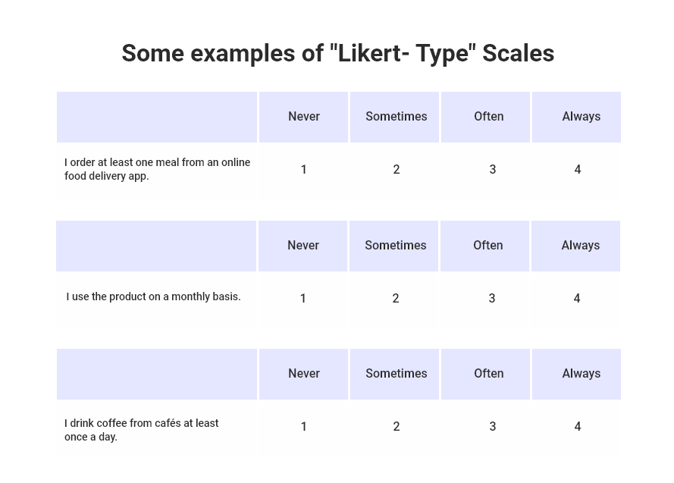Click the 'Often' header in the bottom table

(x=489, y=374)
